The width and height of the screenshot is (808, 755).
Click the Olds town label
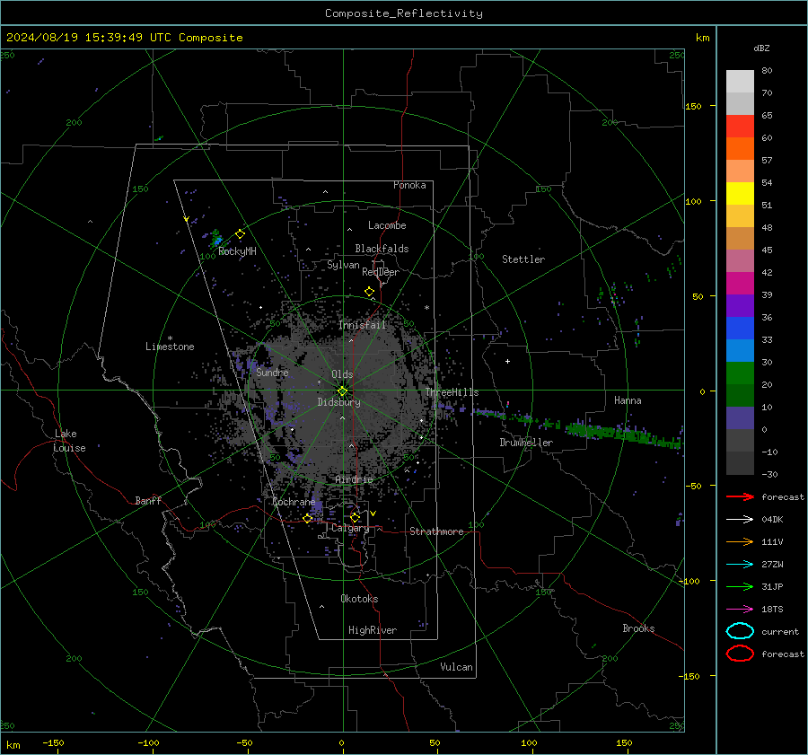coord(342,374)
